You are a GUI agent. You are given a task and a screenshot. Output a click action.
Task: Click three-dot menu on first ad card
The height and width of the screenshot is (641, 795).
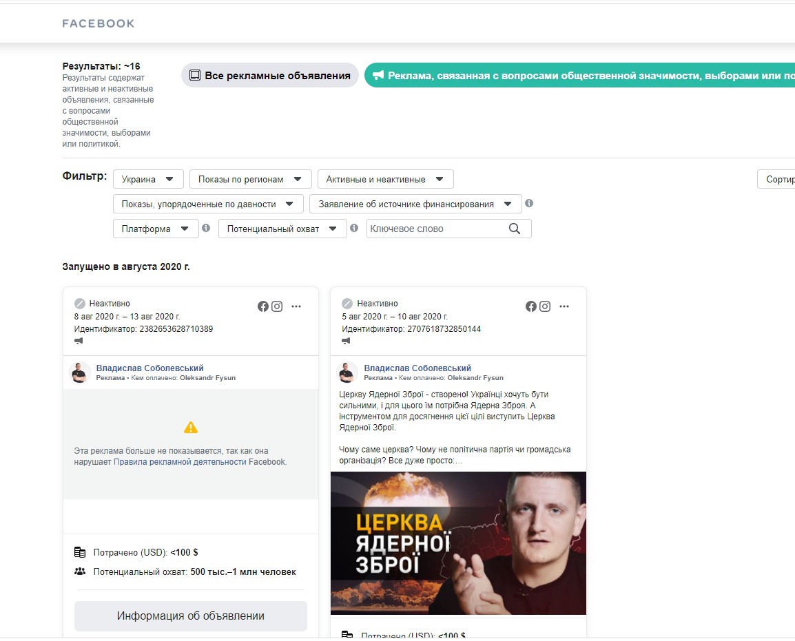point(296,306)
